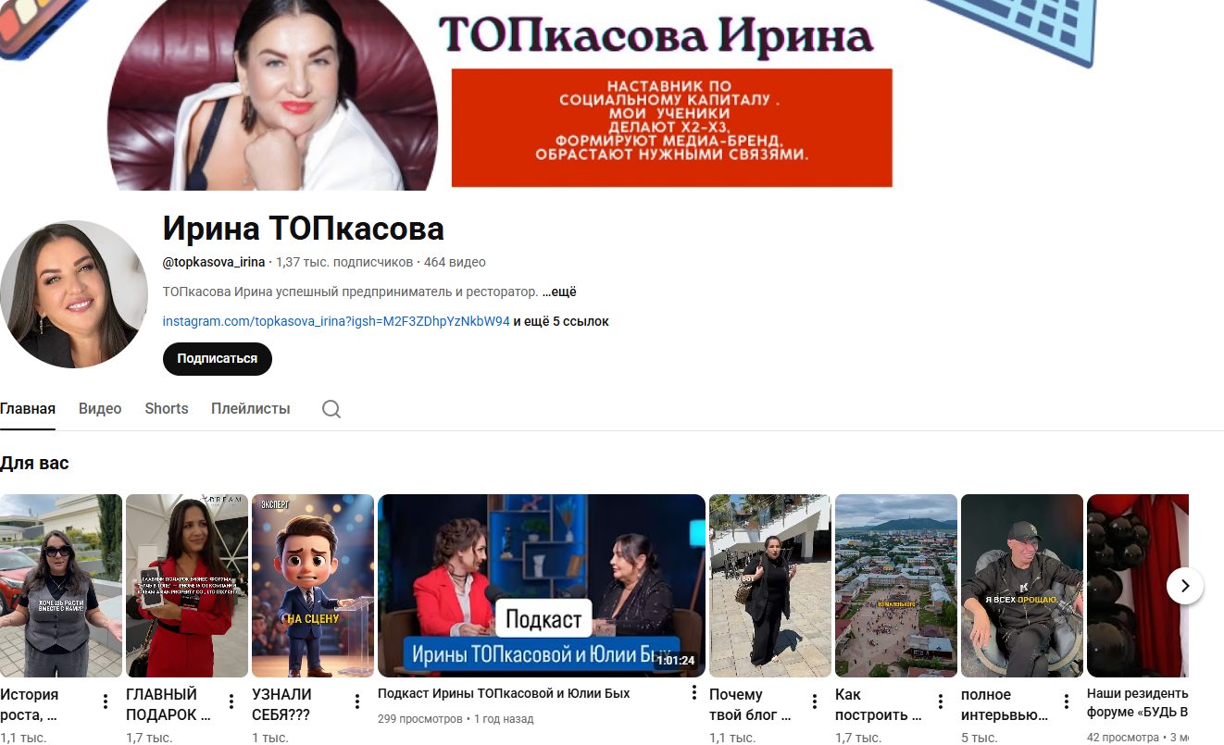Screen dimensions: 1224x745
Task: Subscribe using the Подписаться button
Action: click(218, 358)
